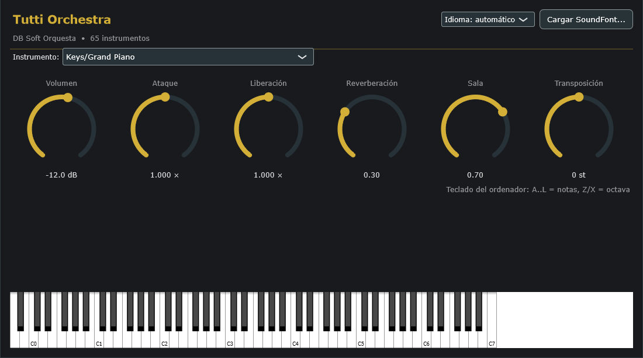
Task: Click the Liberación label
Action: 268,83
